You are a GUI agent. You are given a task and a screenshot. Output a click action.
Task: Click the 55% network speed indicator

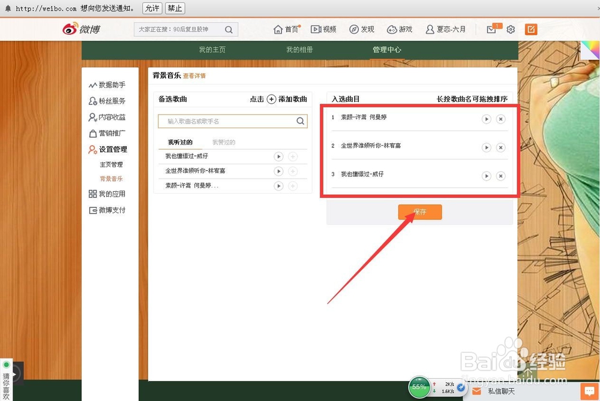point(419,387)
